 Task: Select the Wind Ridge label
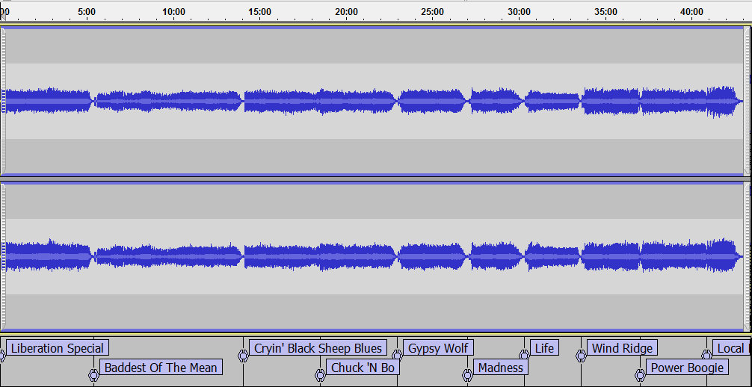tap(622, 348)
